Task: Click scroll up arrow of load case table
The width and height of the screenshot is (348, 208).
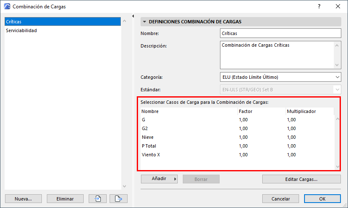Action: [338, 119]
